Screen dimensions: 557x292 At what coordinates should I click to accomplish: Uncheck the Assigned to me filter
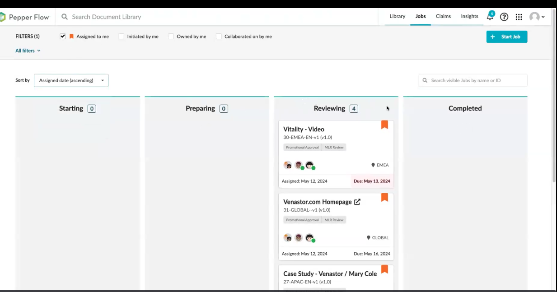[x=63, y=37]
